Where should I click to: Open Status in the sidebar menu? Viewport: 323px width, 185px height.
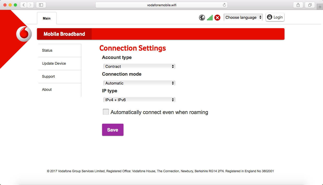47,50
